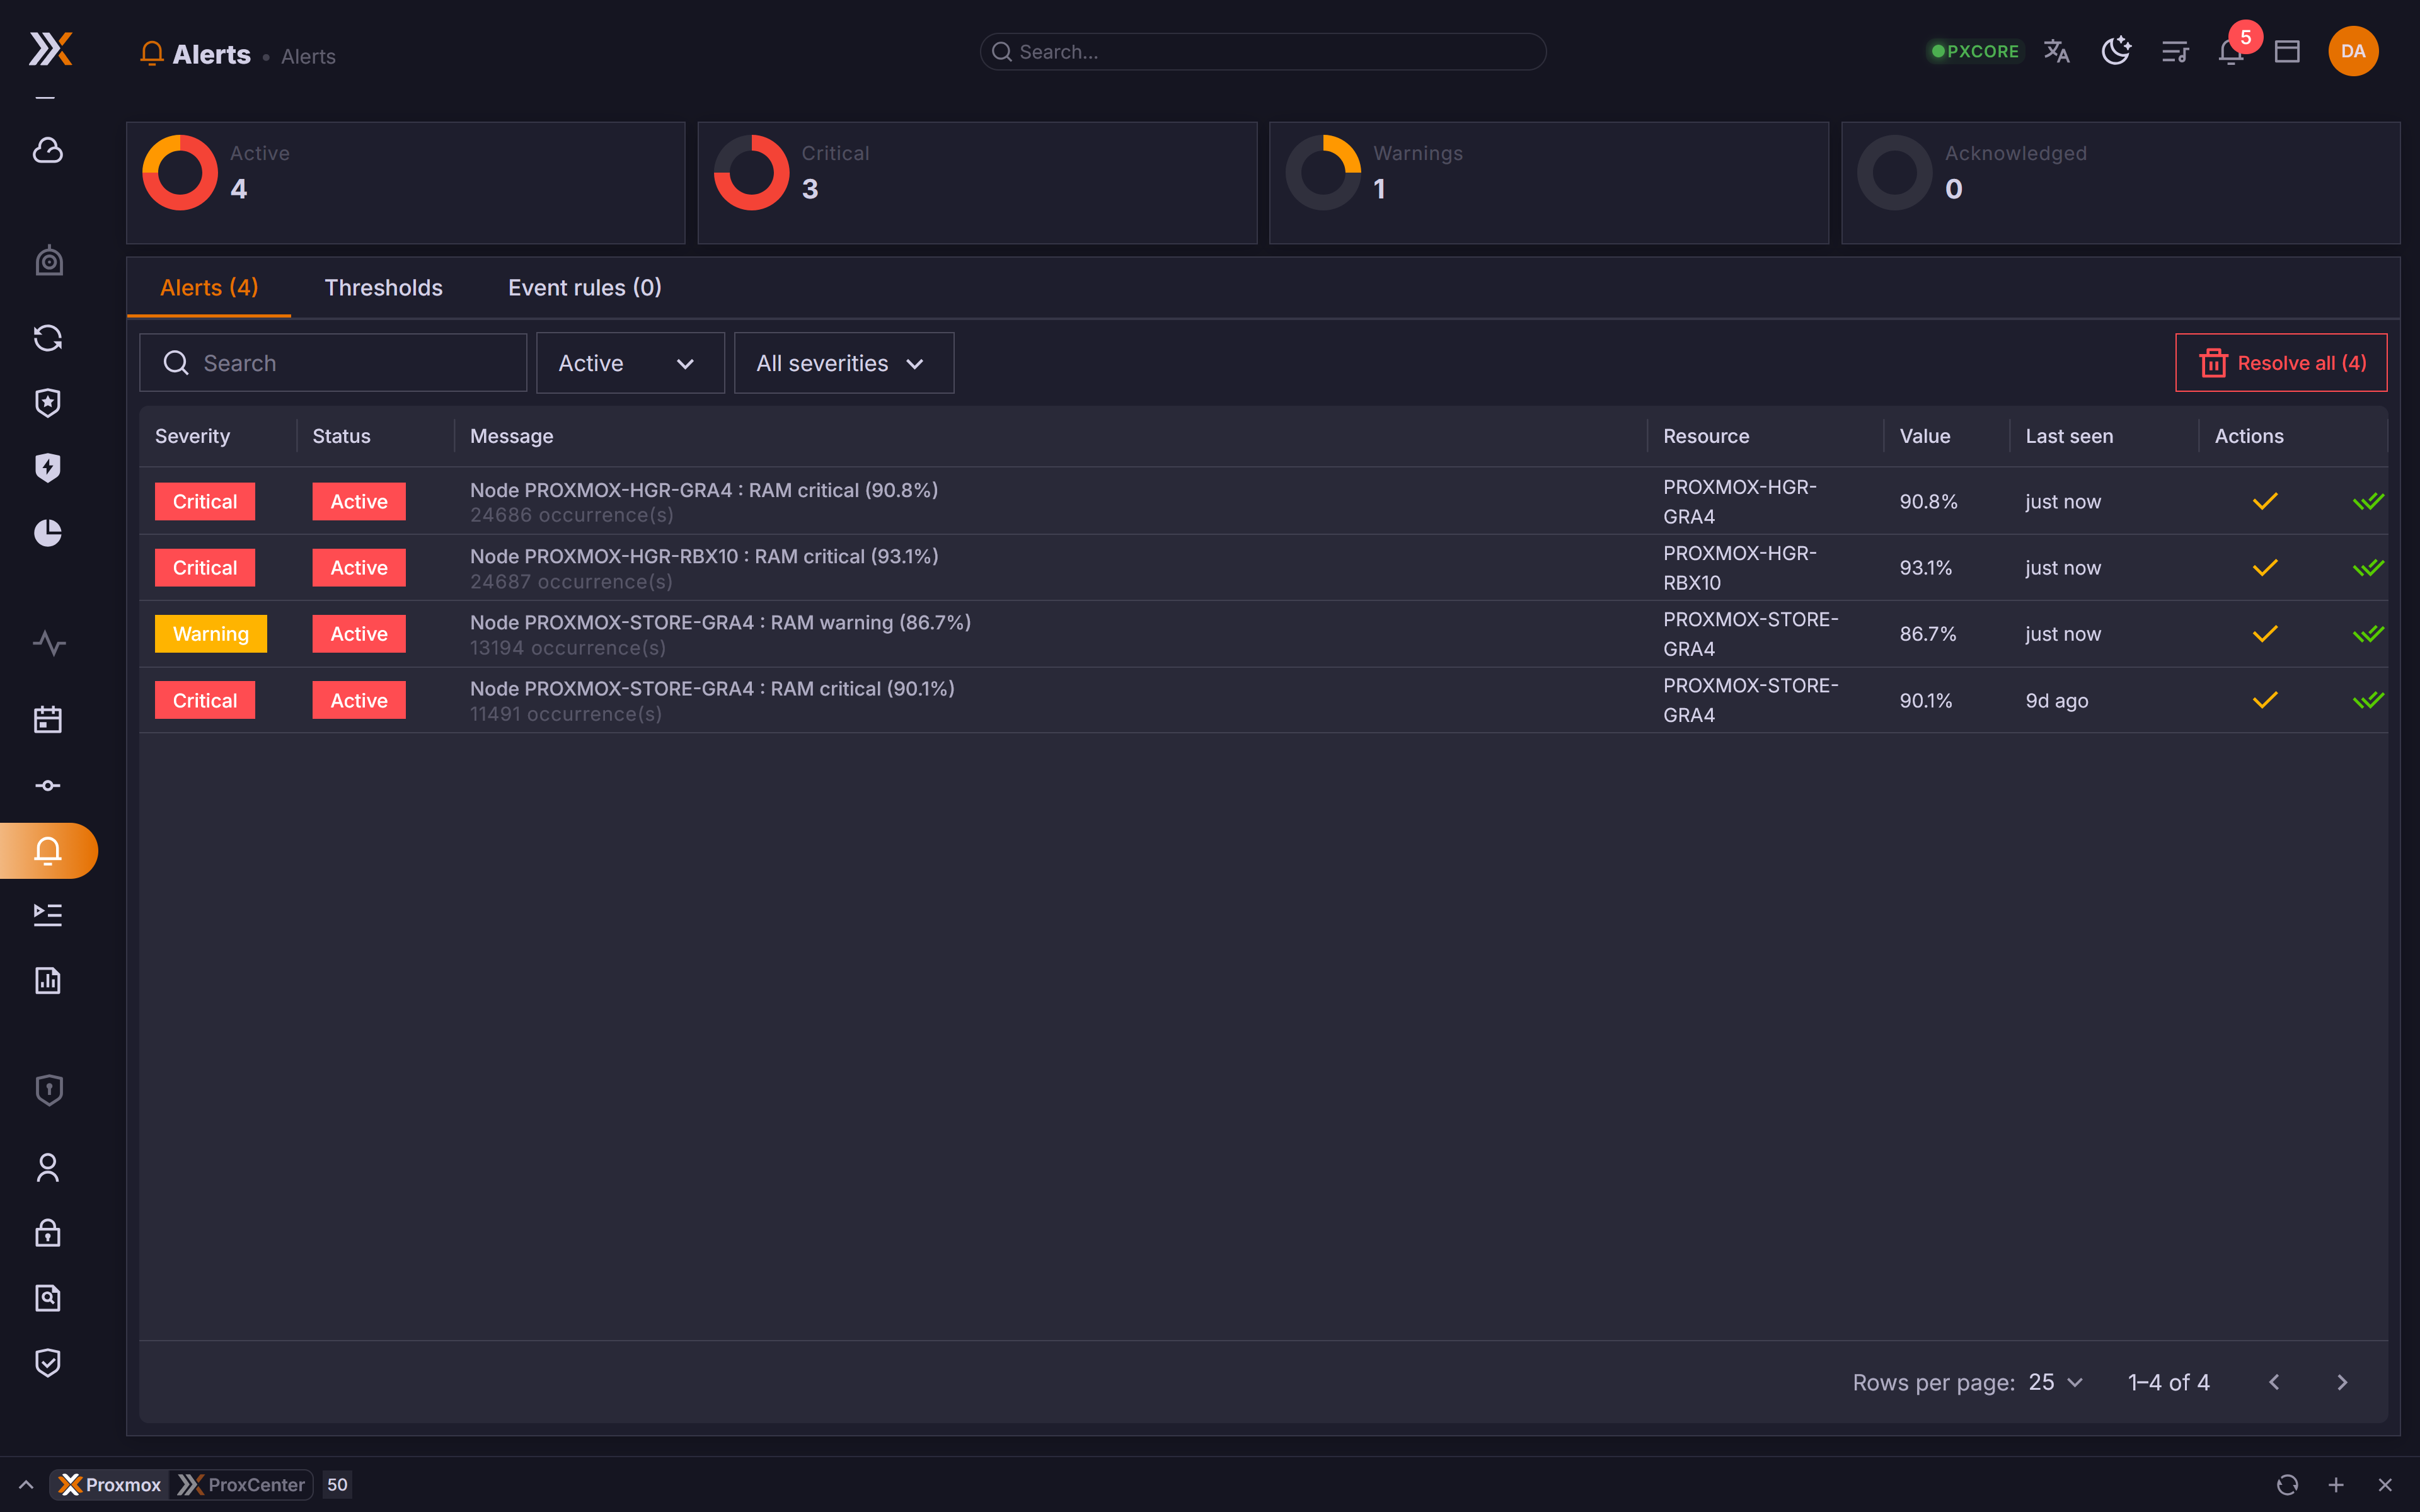Acknowledge the PROXMOX-HGR-GRA4 alert (single check)
Viewport: 2420px width, 1512px height.
coord(2265,501)
